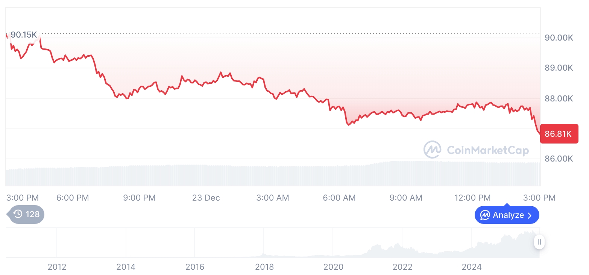Click the red 86.81K current price tag
The height and width of the screenshot is (275, 589).
(559, 133)
